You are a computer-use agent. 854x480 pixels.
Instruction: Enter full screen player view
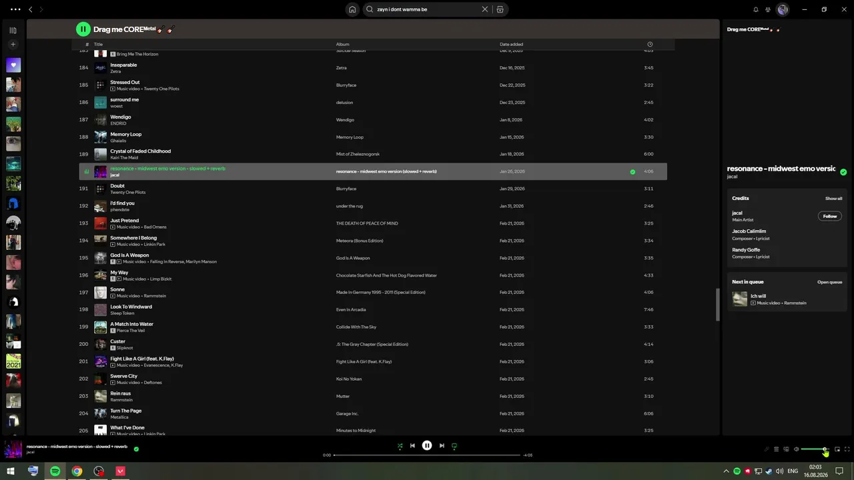click(x=847, y=449)
